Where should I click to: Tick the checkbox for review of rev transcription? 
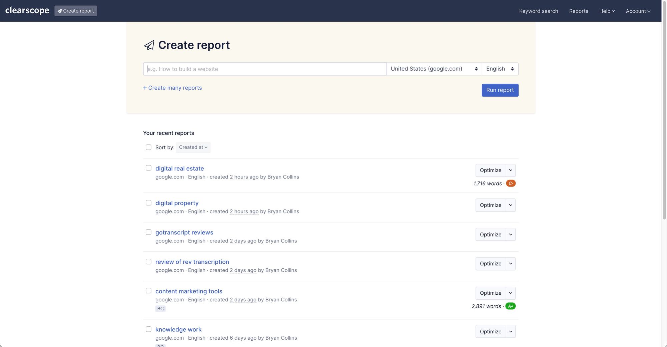[x=148, y=262]
